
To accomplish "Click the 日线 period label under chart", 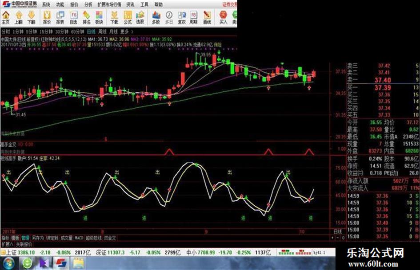I will [x=338, y=231].
